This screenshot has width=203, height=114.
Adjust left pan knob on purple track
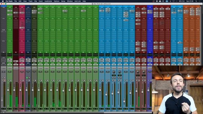click(x=149, y=72)
